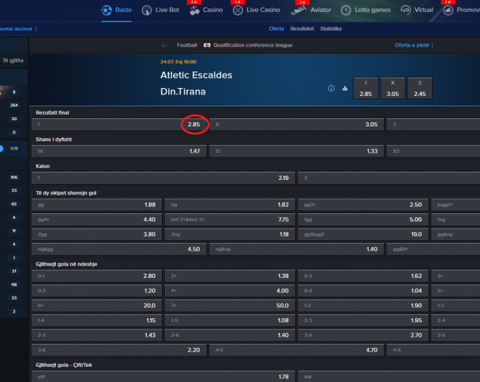Select total goals 3-6 at 2.20
Viewport: 480px width, 382px height.
(x=119, y=350)
